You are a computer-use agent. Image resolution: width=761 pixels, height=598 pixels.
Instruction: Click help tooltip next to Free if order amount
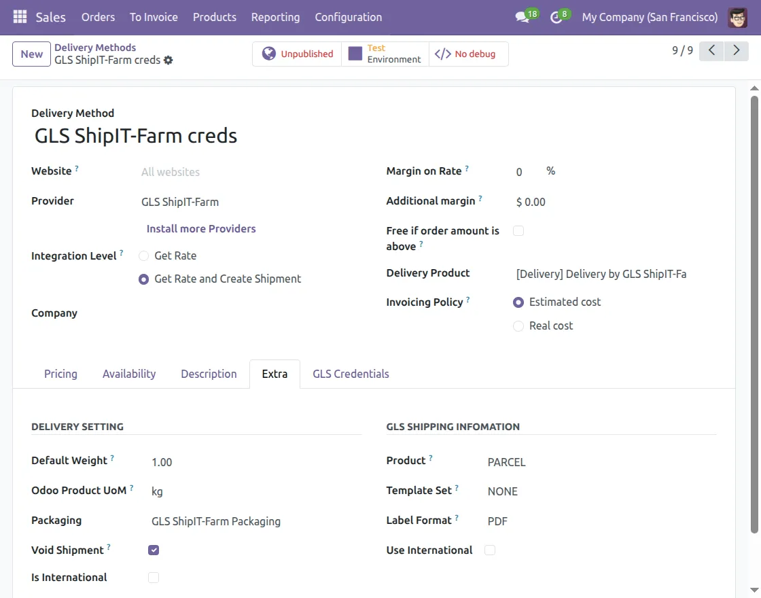click(421, 244)
